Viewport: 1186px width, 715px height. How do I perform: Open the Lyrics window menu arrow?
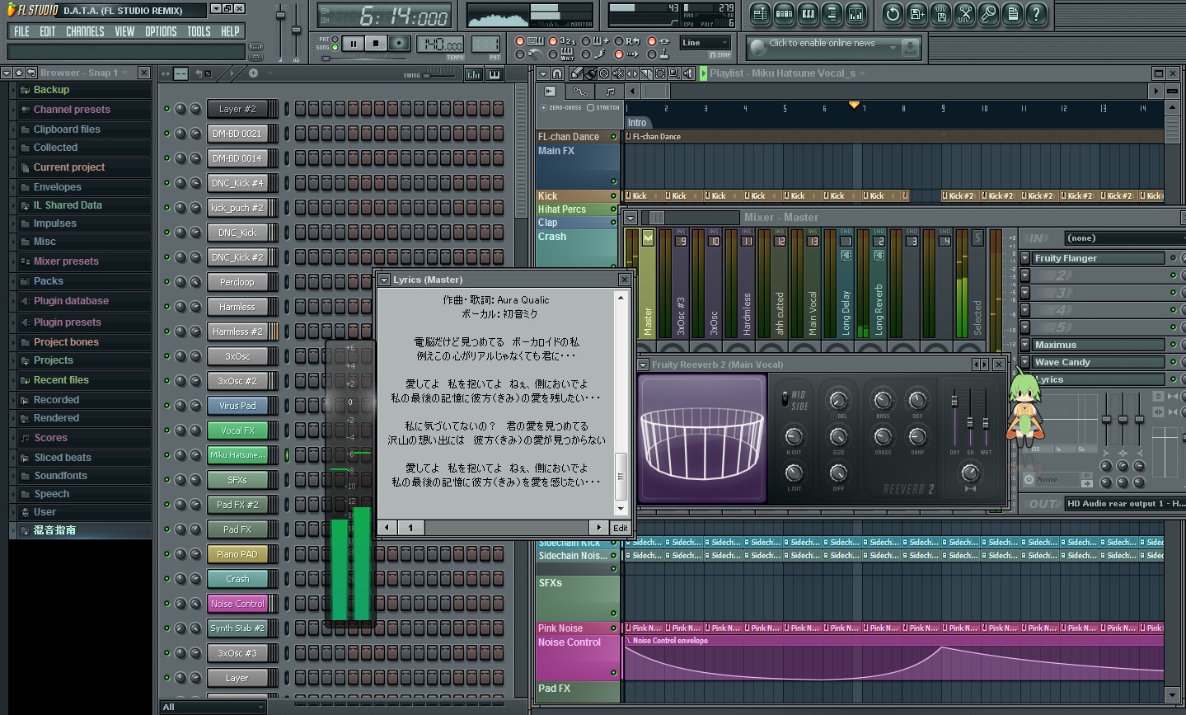tap(384, 280)
